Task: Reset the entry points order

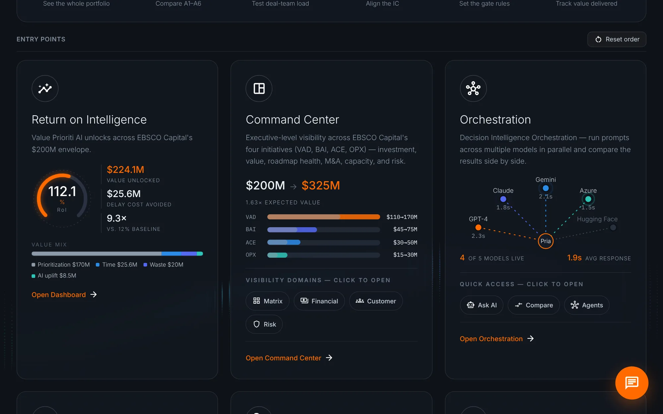Action: [x=617, y=39]
